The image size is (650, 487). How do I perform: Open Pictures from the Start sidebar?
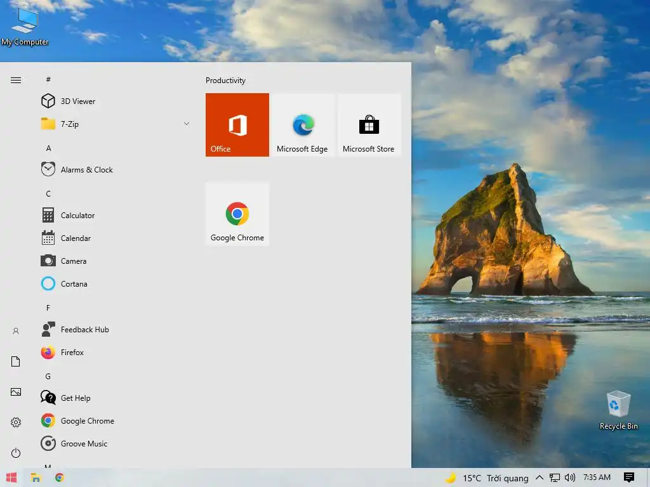point(16,392)
